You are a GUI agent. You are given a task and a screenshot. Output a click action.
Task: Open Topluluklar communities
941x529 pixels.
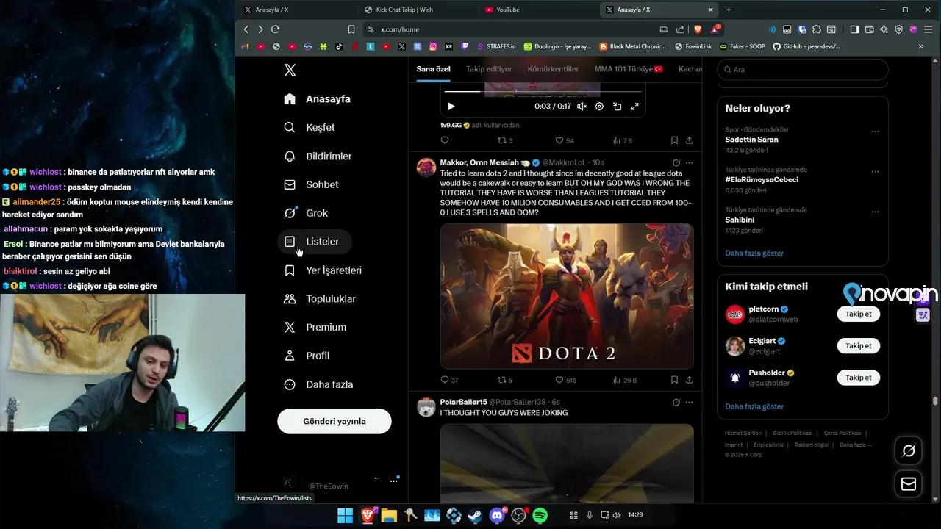(x=320, y=299)
